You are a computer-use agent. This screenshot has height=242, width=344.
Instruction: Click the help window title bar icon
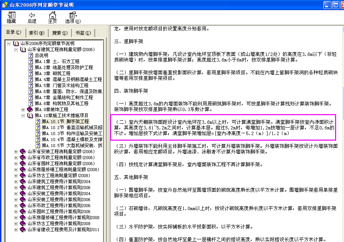point(5,5)
